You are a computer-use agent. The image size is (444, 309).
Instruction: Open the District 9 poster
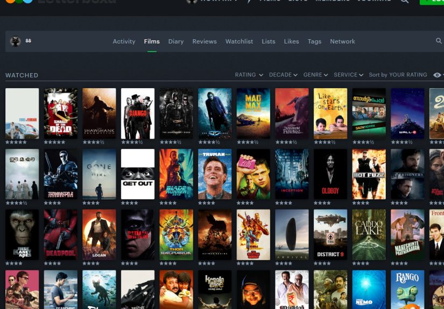click(330, 235)
